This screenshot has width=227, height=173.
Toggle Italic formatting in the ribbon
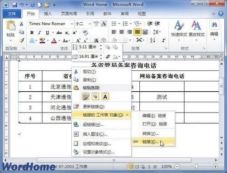(39, 33)
